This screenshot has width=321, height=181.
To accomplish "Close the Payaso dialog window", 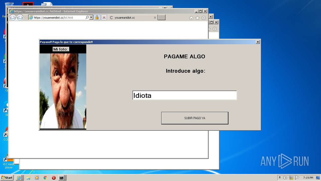I will tap(258, 42).
